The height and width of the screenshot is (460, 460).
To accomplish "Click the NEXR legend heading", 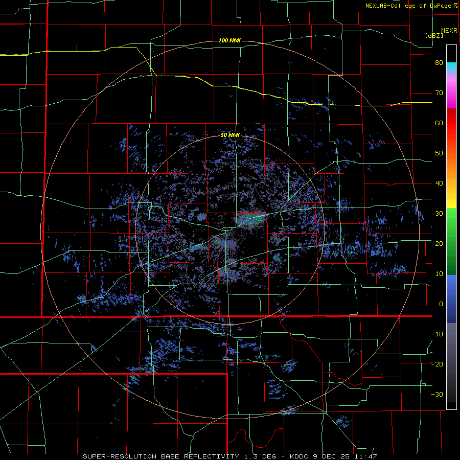I will click(449, 31).
